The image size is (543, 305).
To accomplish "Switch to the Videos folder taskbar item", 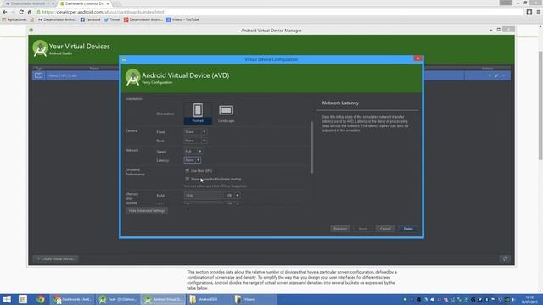I will [255, 299].
